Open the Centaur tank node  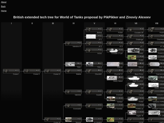pyautogui.click(x=115, y=99)
